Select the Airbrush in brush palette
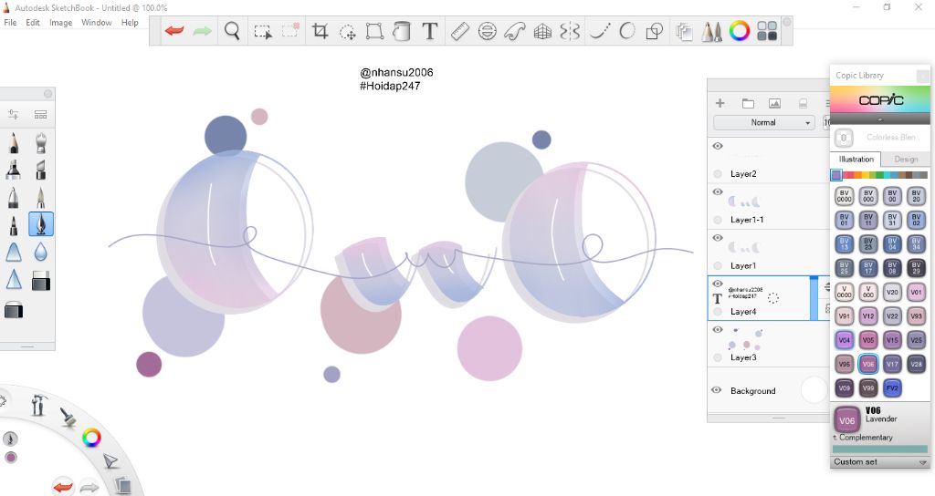Screen dimensions: 935x496 (x=40, y=143)
